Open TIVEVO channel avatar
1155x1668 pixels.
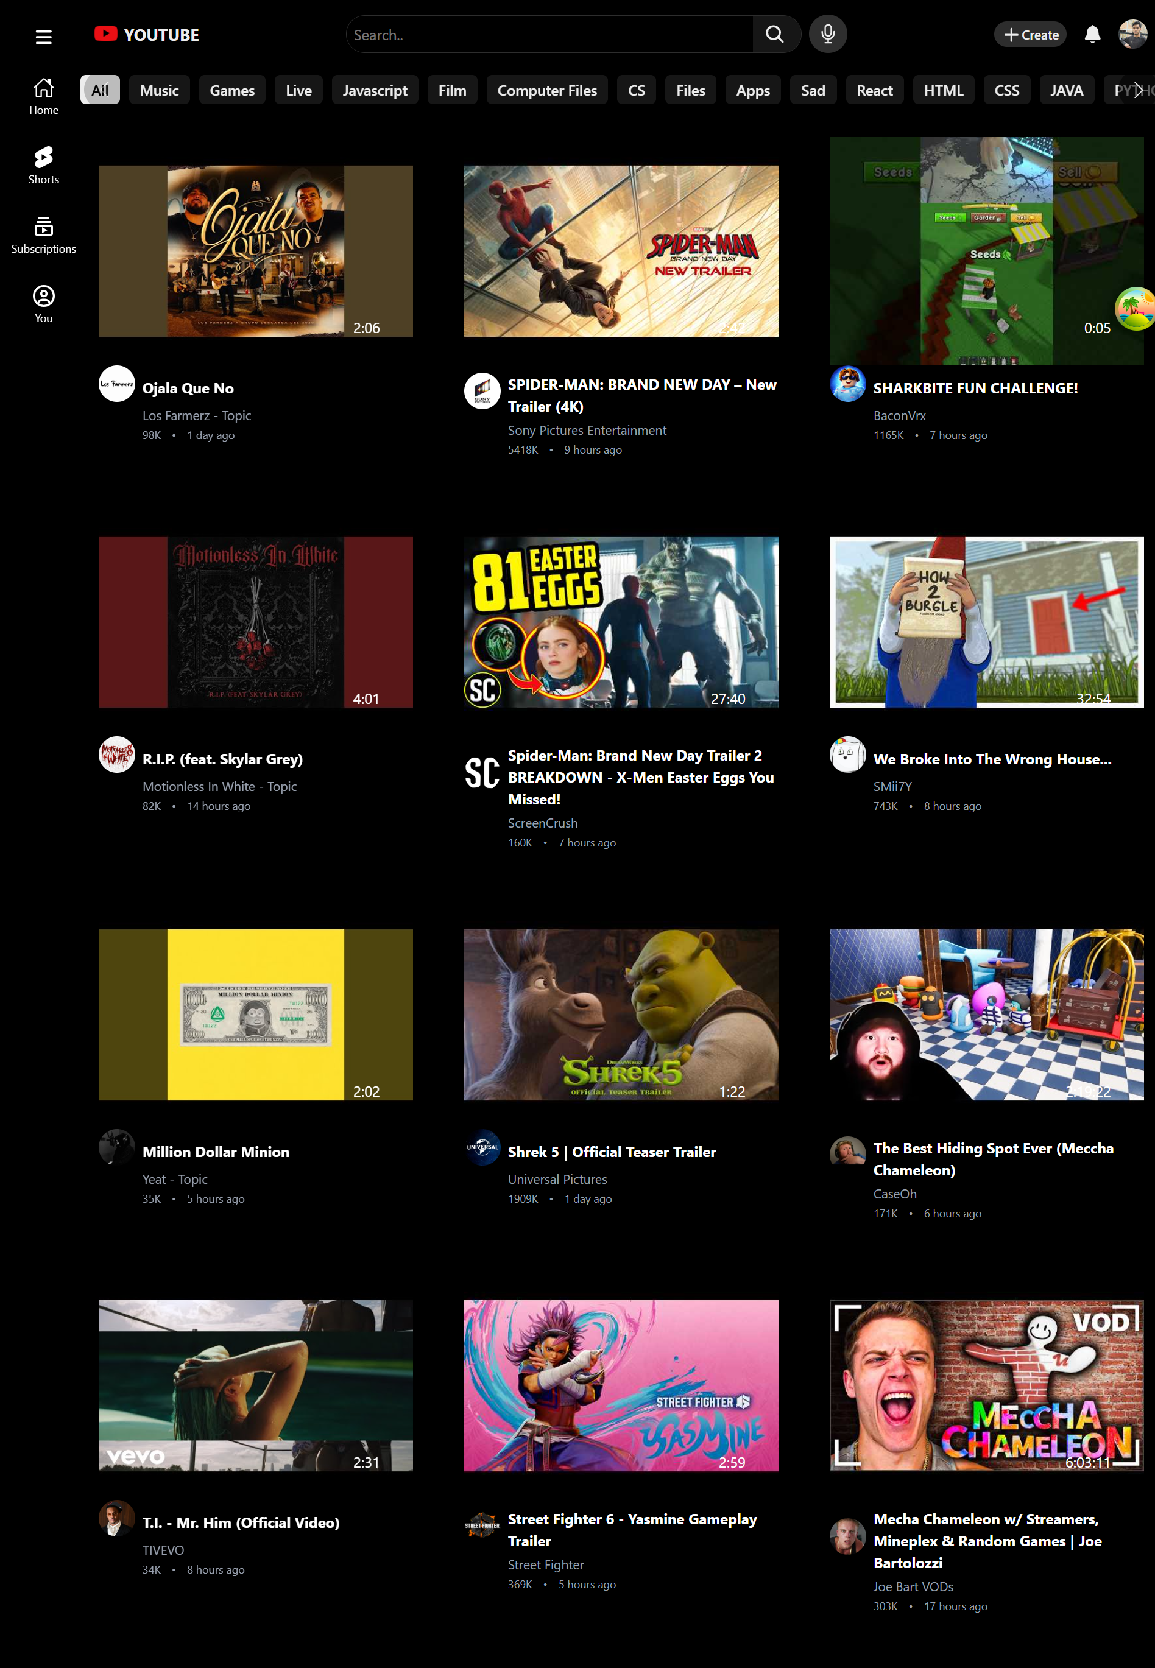click(x=116, y=1518)
